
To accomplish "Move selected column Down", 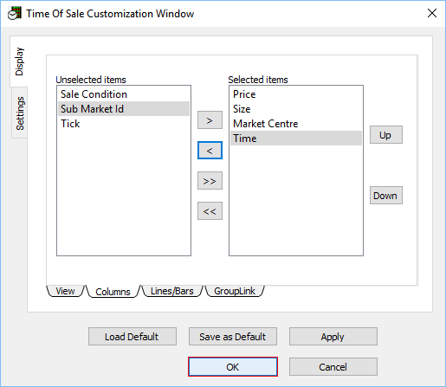I will tap(386, 196).
